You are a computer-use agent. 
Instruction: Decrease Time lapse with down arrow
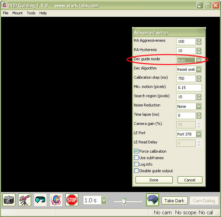click(x=199, y=117)
